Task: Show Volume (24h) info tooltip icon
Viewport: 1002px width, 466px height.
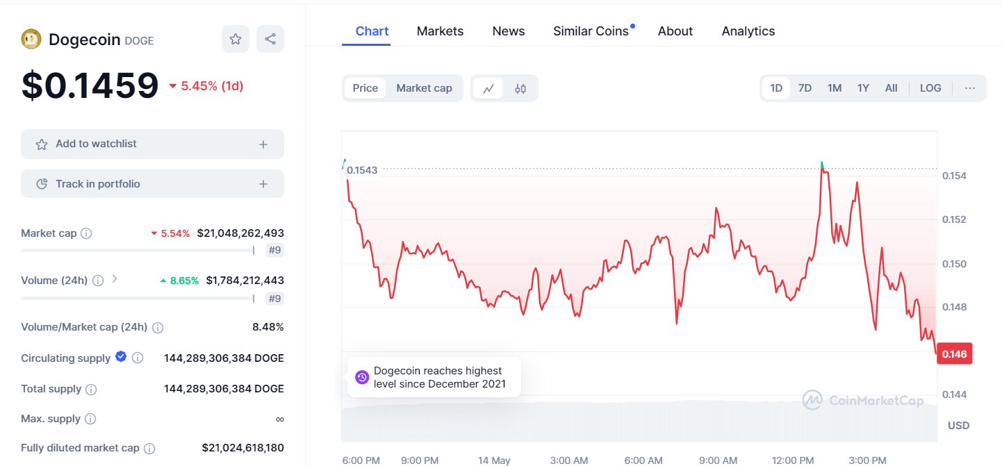Action: pos(98,281)
